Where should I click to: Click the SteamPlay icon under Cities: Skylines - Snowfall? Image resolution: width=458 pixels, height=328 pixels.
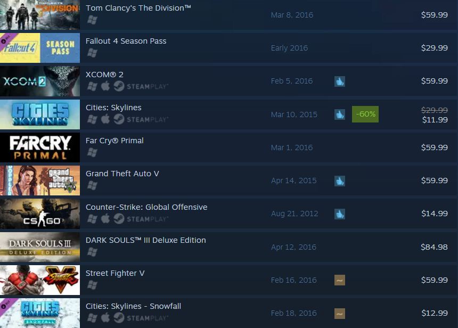pos(141,318)
